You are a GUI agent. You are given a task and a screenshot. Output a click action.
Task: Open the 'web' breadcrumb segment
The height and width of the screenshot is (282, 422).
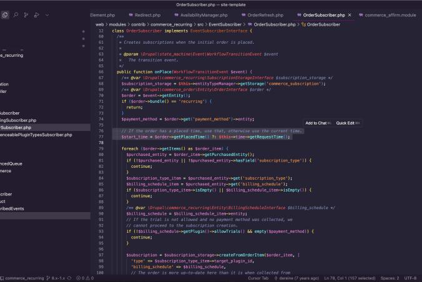[x=99, y=24]
